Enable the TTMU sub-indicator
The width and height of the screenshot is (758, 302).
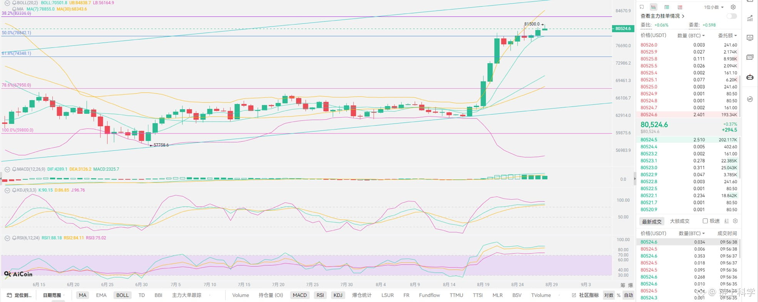457,295
